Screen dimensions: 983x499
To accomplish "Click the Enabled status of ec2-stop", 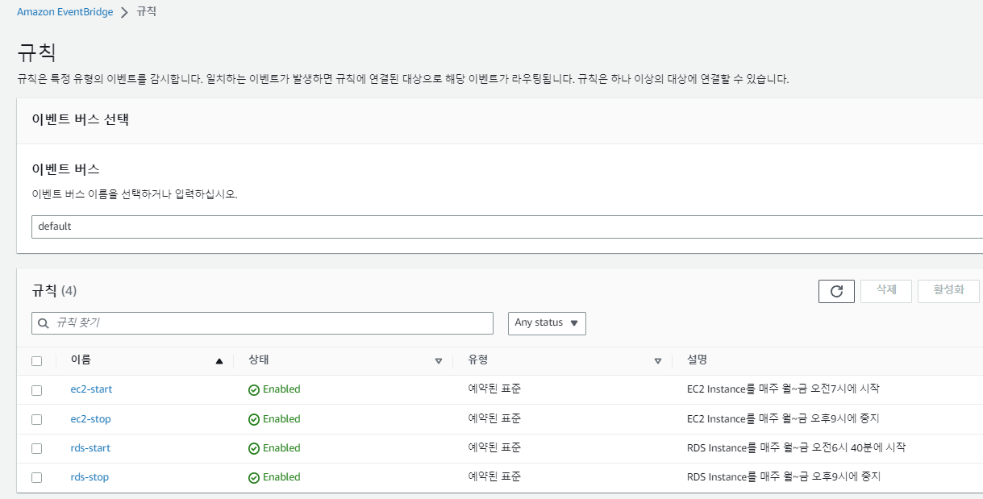I will point(274,419).
